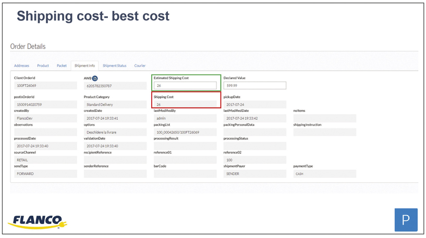
Task: Select the Packet tab
Action: [62, 66]
